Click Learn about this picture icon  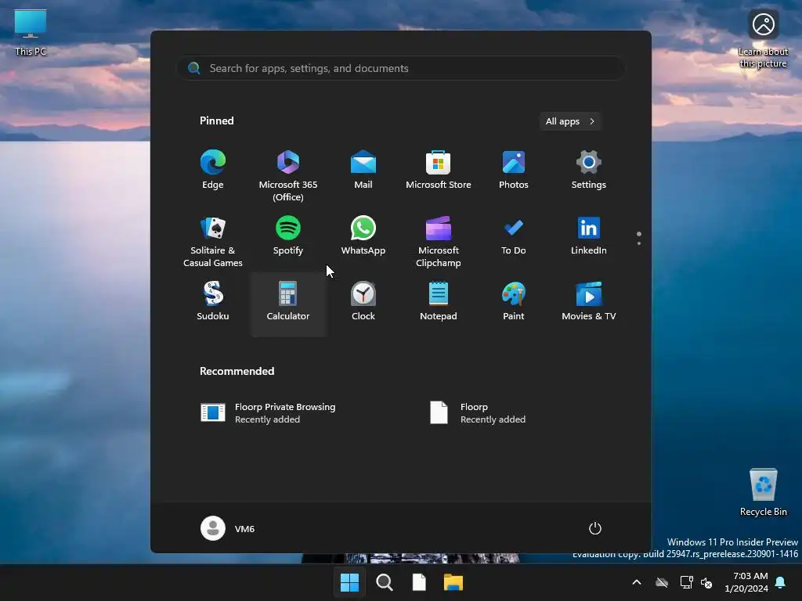763,39
